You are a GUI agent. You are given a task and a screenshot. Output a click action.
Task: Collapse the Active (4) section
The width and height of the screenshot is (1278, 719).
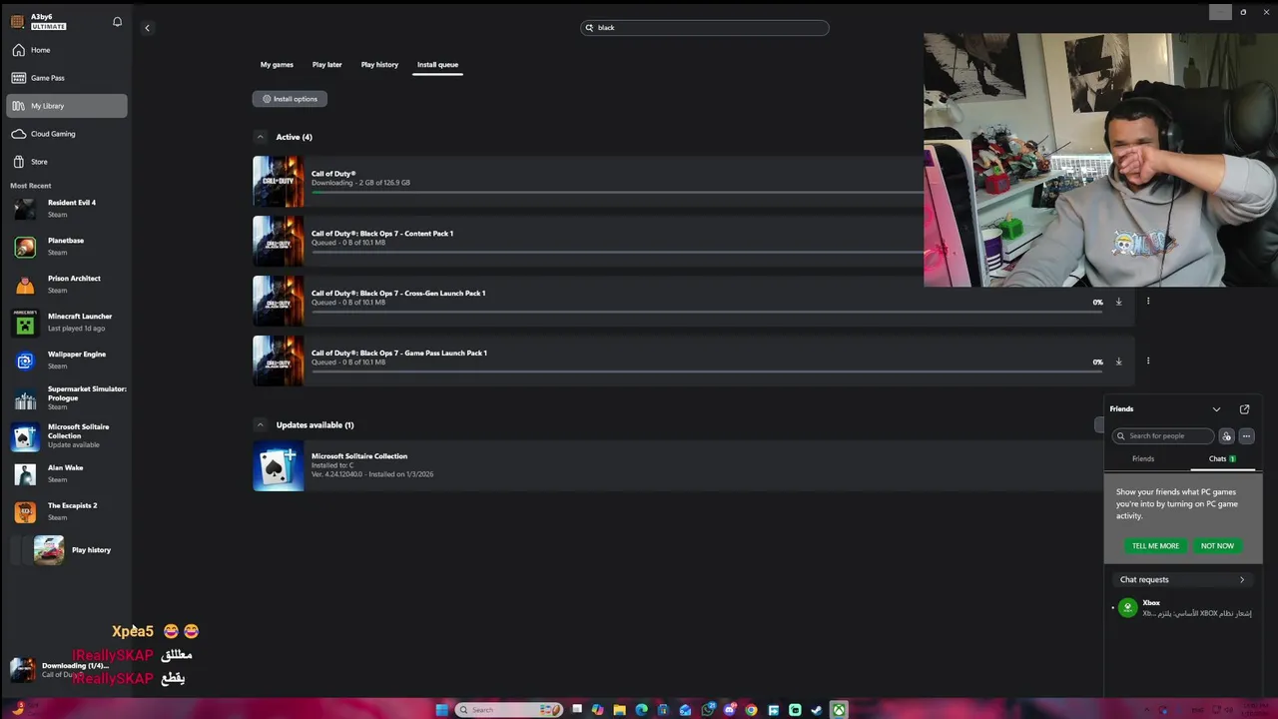point(261,137)
